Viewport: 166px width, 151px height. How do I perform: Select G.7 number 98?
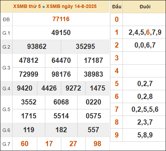97,144
